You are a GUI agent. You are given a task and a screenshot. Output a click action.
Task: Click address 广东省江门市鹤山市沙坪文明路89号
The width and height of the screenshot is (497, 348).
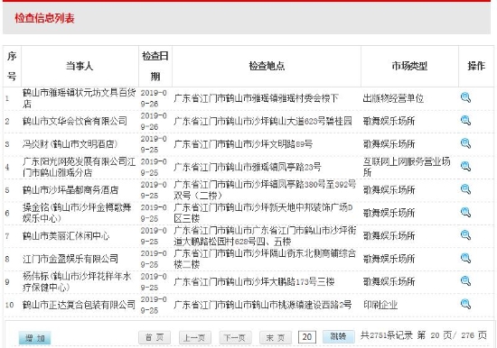point(243,144)
